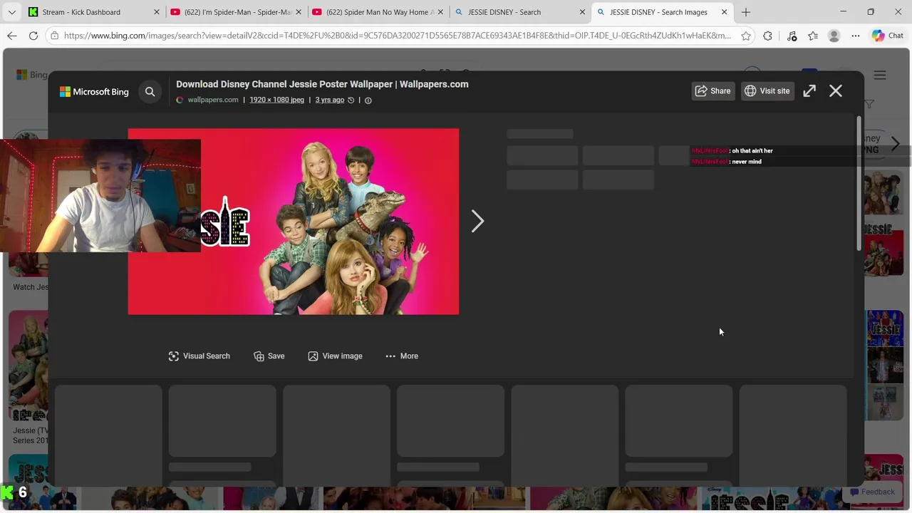Open Settings and more ellipsis menu
This screenshot has width=912, height=513.
coord(856,36)
